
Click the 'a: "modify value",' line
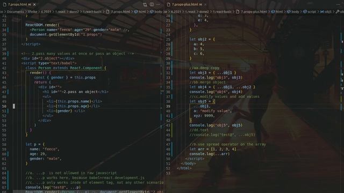click(x=213, y=111)
